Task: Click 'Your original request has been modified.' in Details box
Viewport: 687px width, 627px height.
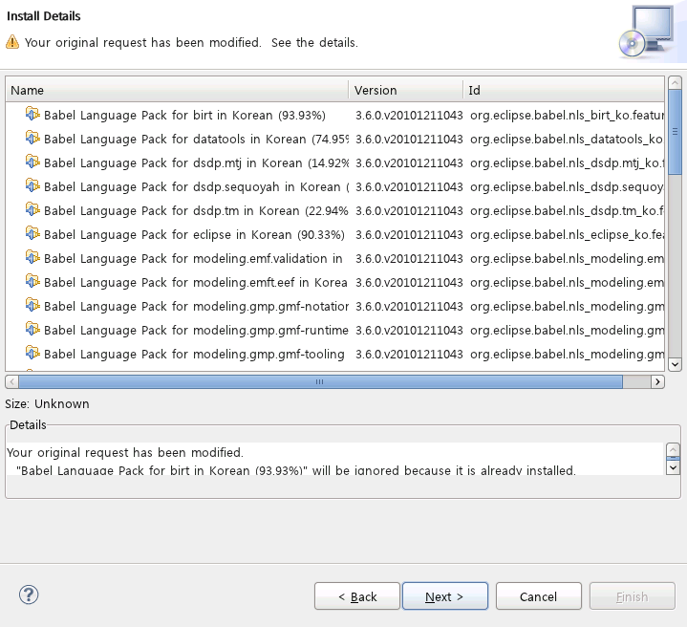Action: [125, 452]
